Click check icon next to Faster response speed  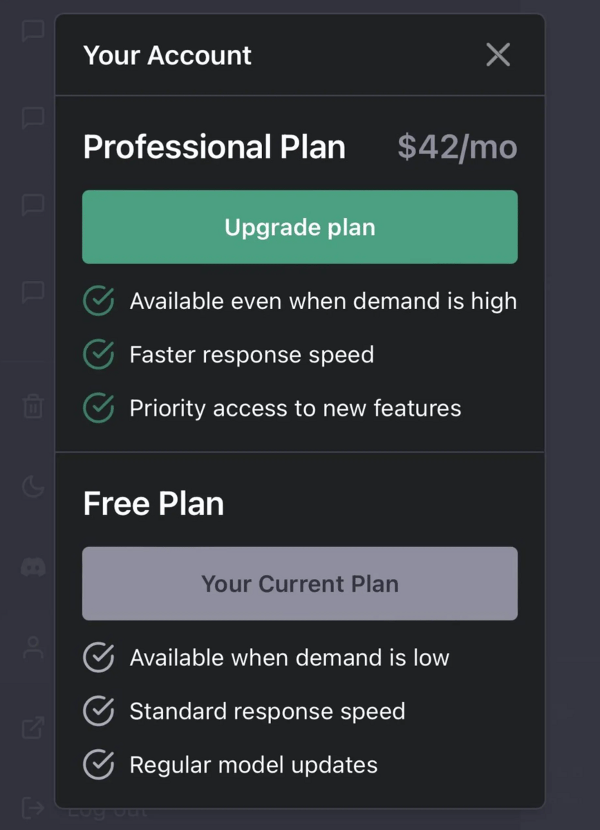pos(99,355)
